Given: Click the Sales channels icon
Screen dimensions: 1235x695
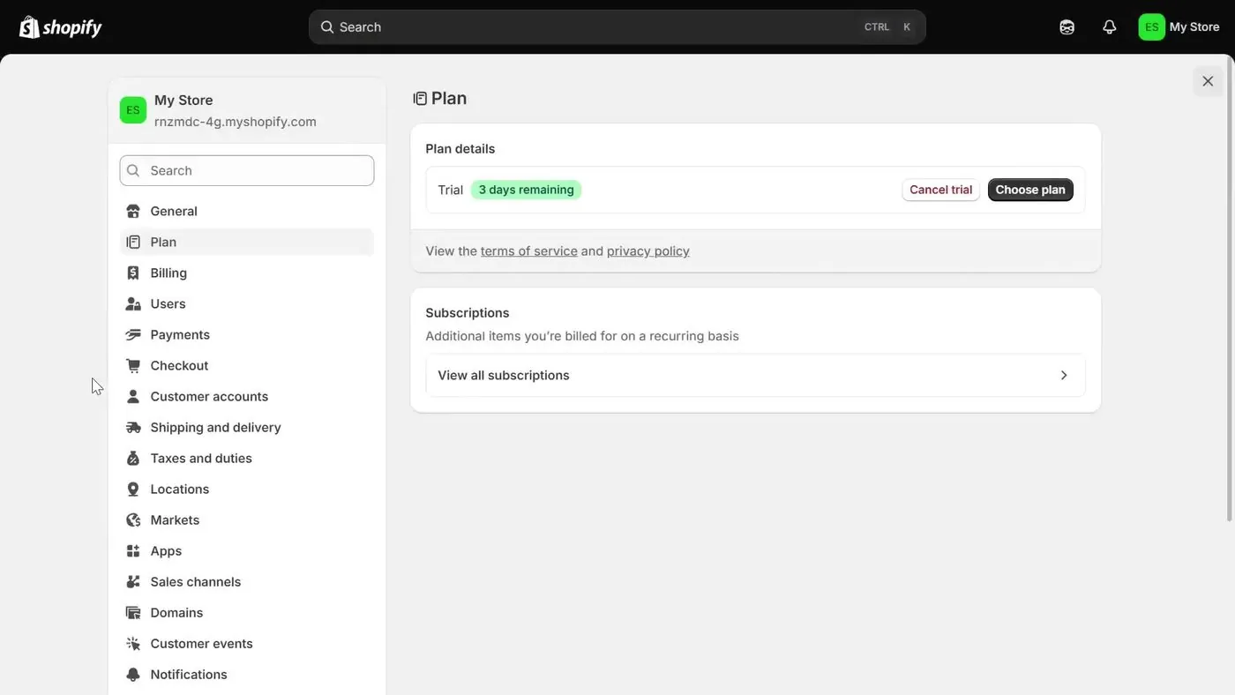Looking at the screenshot, I should click(x=133, y=582).
